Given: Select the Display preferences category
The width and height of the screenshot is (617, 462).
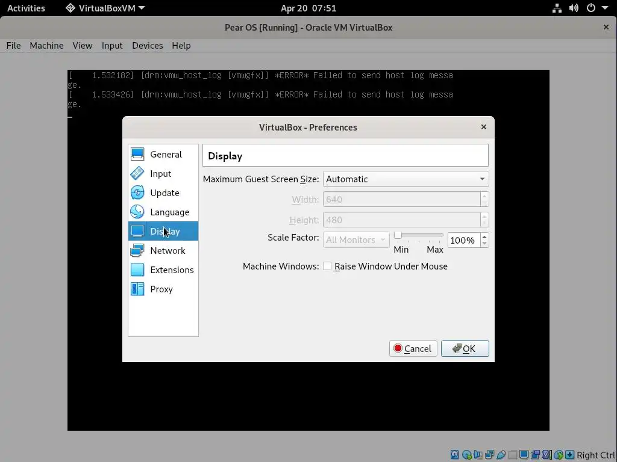Looking at the screenshot, I should [163, 231].
